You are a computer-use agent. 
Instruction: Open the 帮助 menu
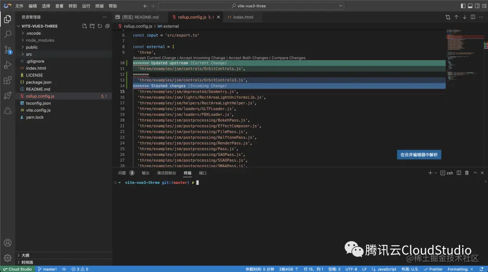click(113, 6)
